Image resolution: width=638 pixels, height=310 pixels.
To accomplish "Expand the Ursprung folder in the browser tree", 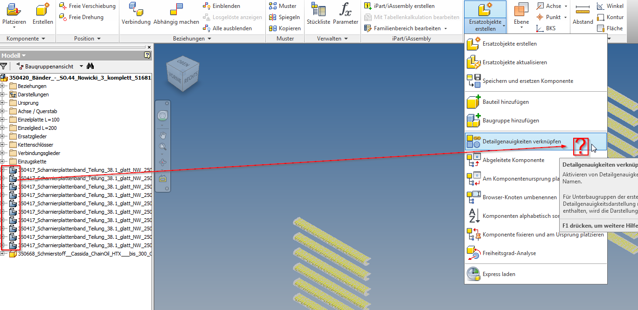I will [4, 103].
